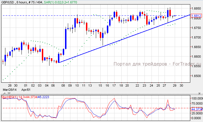This screenshot has width=203, height=122.
Task: Click the 100.0000 oscillator scale label
Action: click(x=197, y=98)
